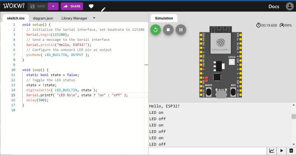Screen dimensions: 296x155
Task: Open the Library Manager tab
Action: pos(74,18)
